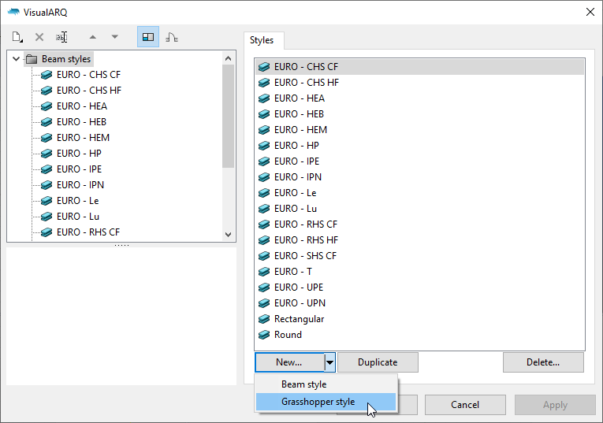Select EURO - CHS CF in tree
Screen dimensions: 603x423
88,75
